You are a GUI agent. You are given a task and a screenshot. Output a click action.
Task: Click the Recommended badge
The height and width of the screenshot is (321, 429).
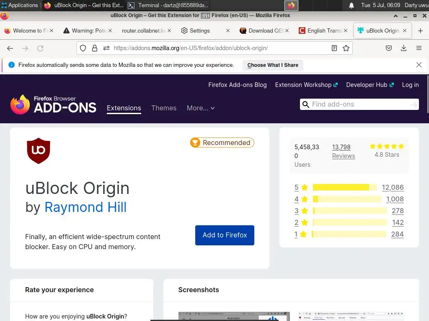coord(222,143)
